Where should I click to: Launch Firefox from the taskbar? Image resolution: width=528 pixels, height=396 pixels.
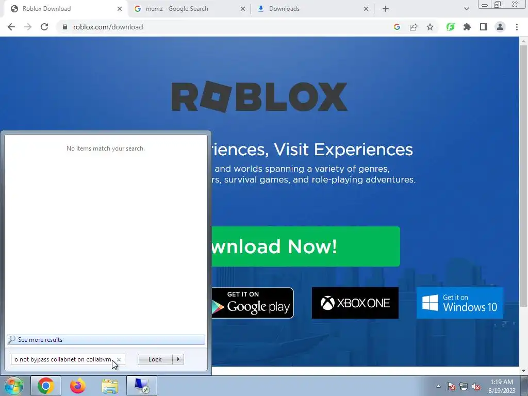coord(78,386)
